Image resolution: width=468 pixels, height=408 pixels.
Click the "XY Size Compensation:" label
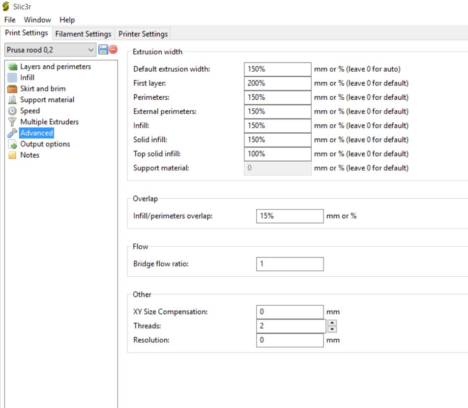[x=171, y=312]
